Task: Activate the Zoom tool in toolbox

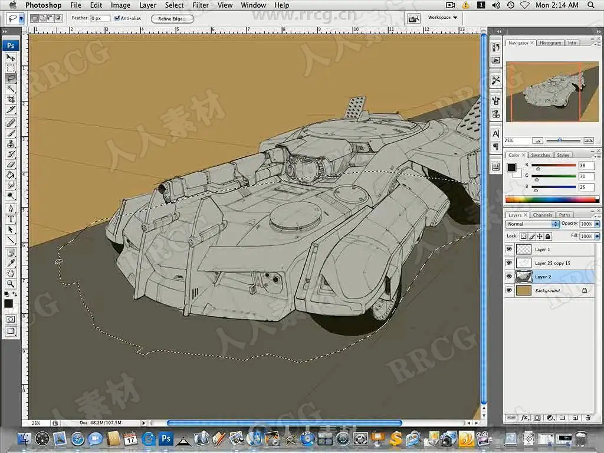Action: [x=11, y=284]
